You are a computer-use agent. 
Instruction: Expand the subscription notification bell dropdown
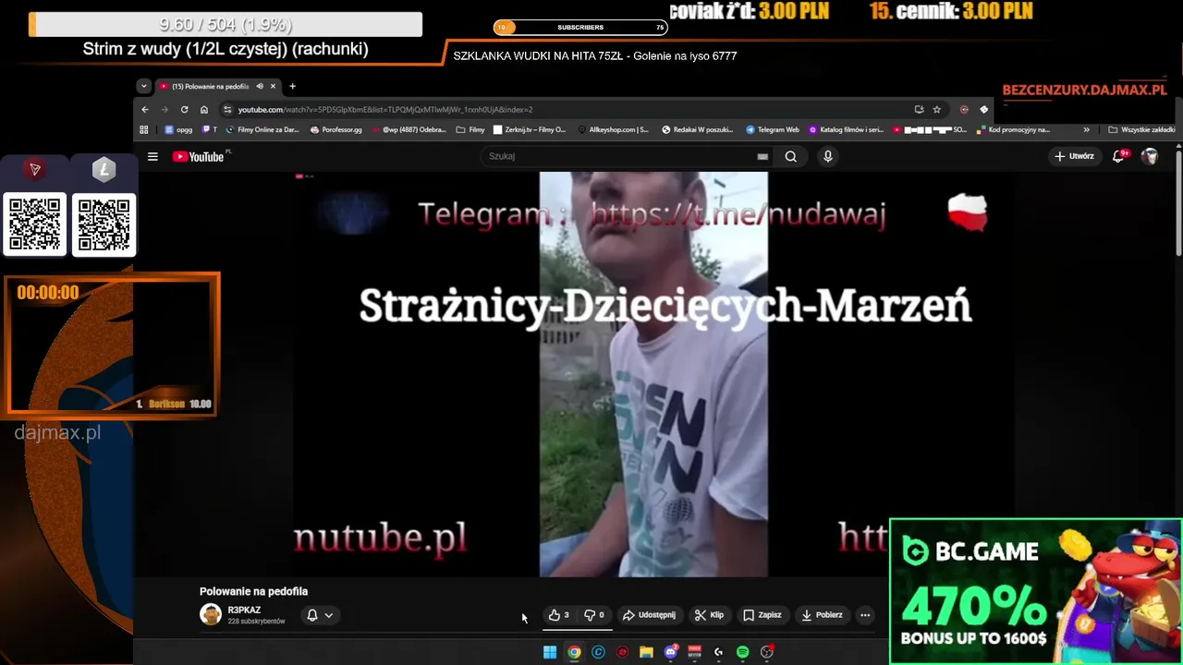coord(320,615)
